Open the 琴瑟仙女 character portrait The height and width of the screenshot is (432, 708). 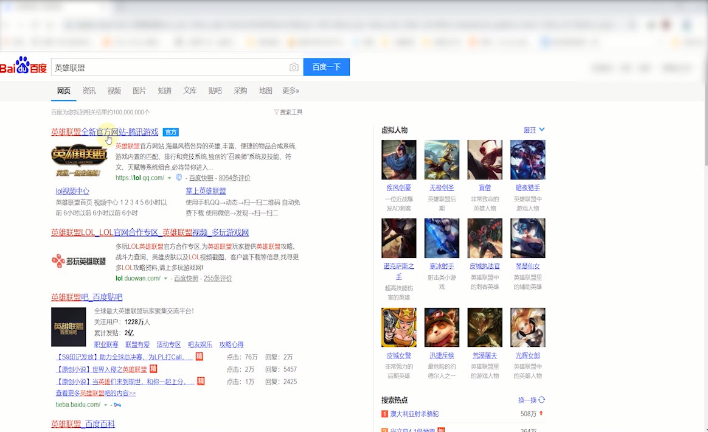(x=527, y=238)
